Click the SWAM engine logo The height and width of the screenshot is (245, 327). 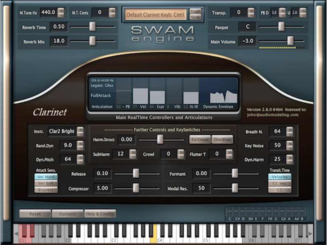click(163, 34)
